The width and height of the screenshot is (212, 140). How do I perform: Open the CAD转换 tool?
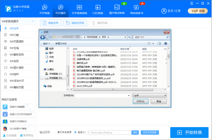[98, 10]
